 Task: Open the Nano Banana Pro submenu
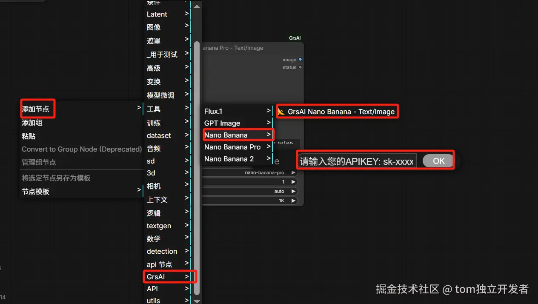point(237,147)
